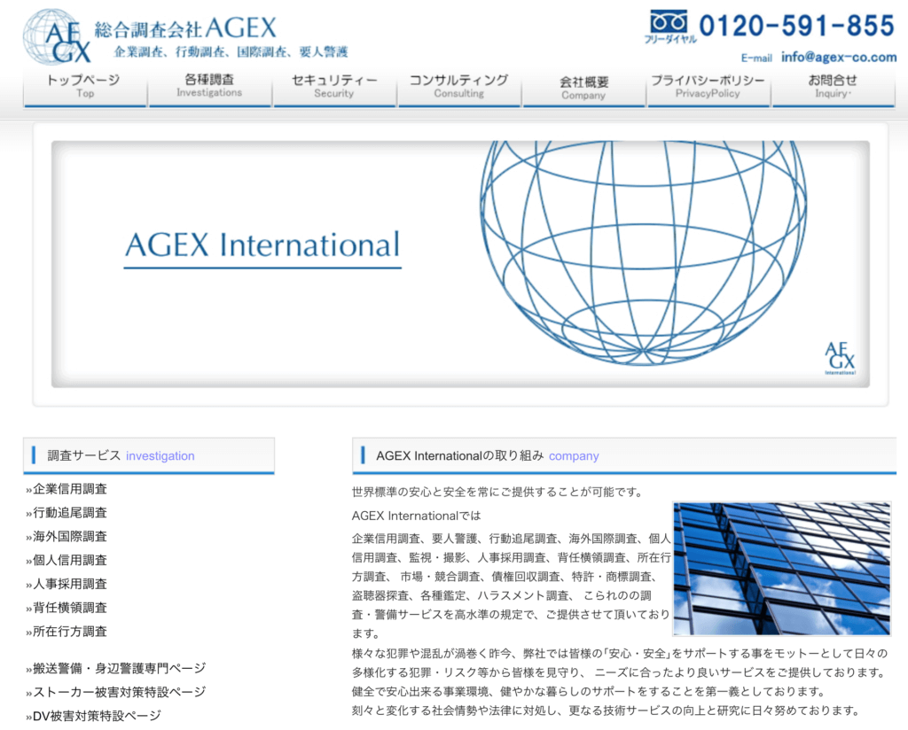Open DV被害対策特設ページ link
The width and height of the screenshot is (908, 730).
tap(97, 717)
